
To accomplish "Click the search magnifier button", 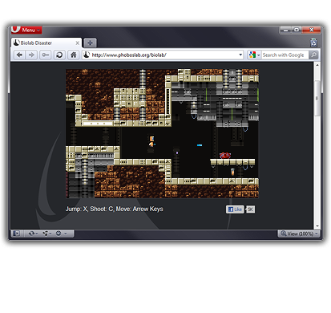I will click(313, 55).
